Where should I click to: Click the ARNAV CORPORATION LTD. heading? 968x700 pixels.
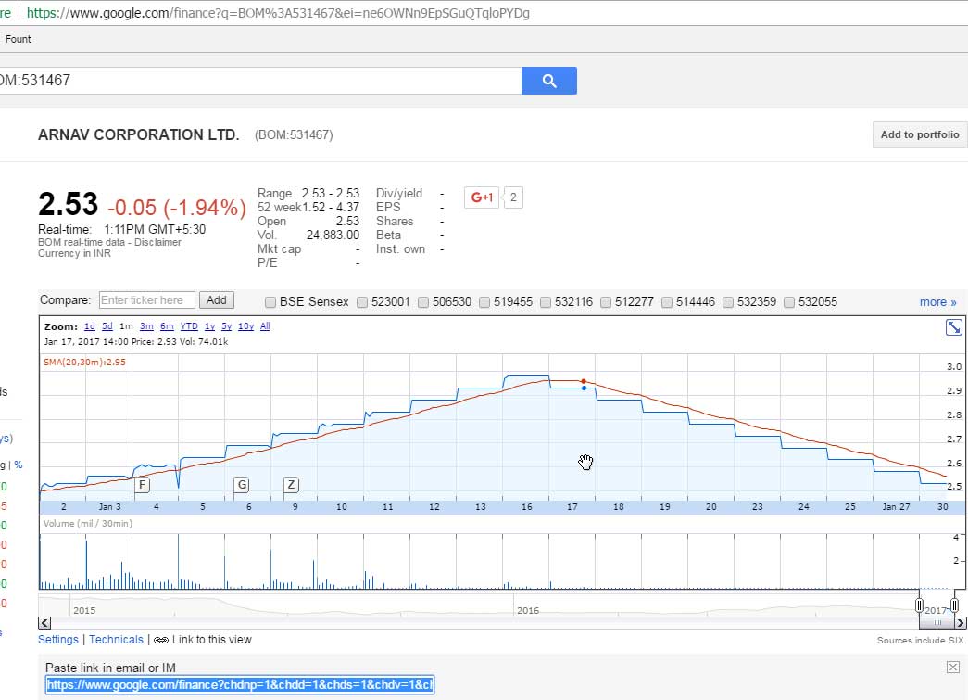[x=138, y=134]
